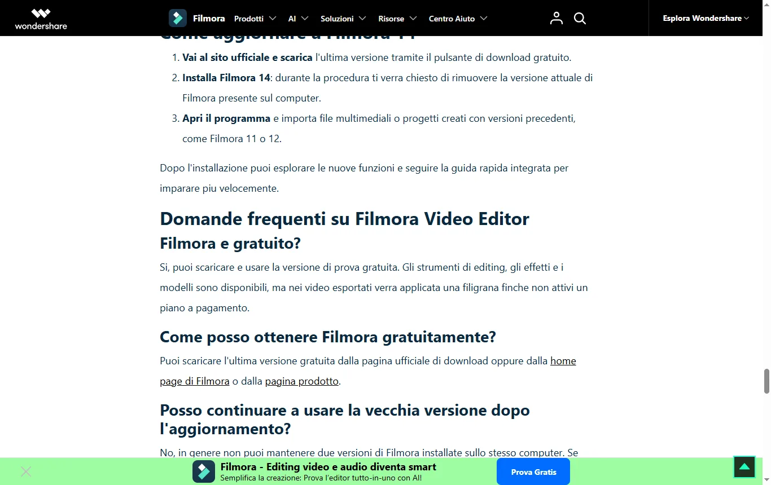771x485 pixels.
Task: Open the Soluzioni dropdown
Action: click(343, 19)
